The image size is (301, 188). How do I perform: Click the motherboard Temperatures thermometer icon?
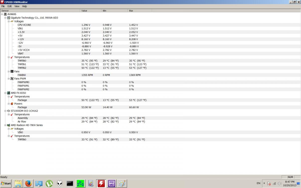12,57
